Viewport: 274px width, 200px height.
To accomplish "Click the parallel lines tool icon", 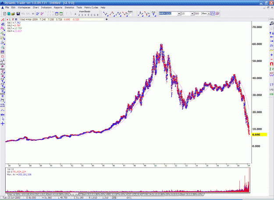I will point(3,24).
